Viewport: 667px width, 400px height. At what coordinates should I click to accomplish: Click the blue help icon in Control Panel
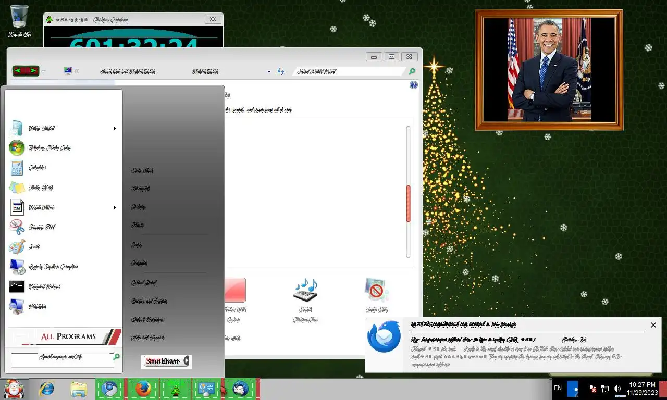click(x=414, y=85)
